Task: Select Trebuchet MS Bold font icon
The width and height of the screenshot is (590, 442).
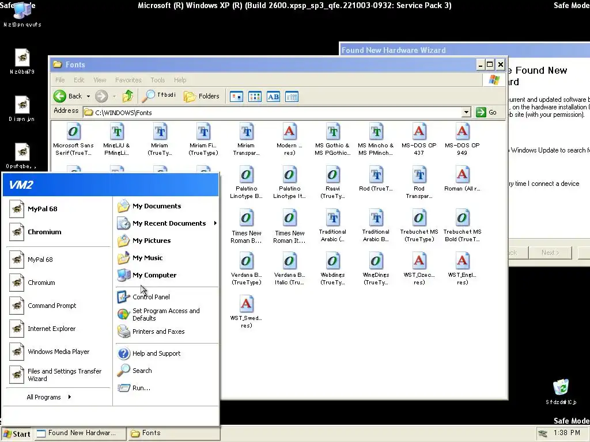Action: click(x=462, y=218)
